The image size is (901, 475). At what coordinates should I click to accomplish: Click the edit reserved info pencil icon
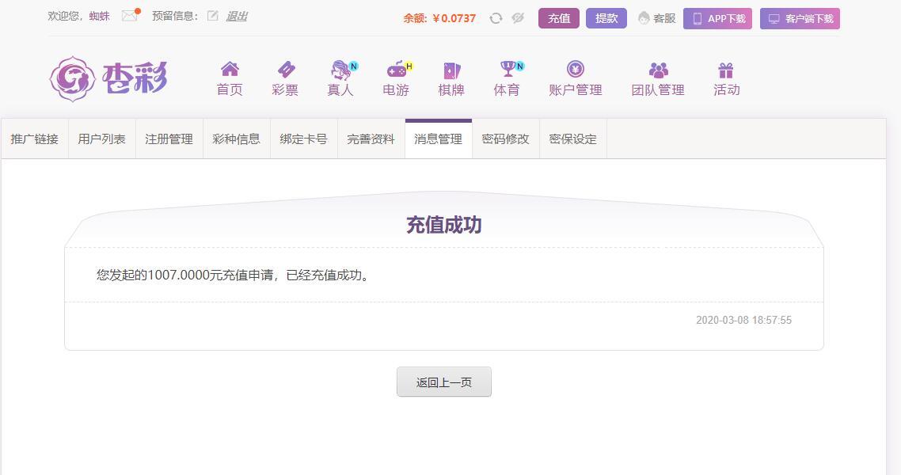pyautogui.click(x=213, y=16)
